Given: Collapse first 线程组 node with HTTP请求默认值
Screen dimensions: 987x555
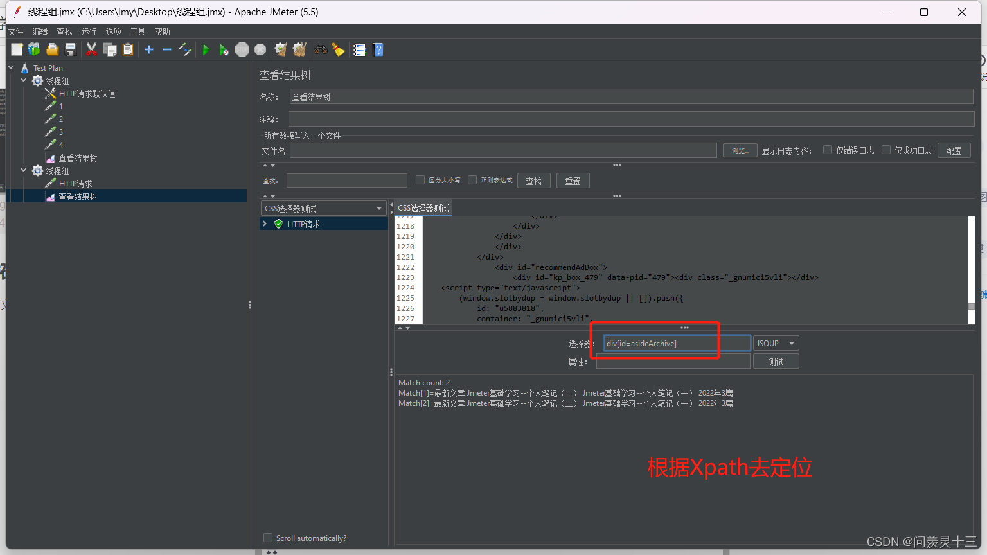Looking at the screenshot, I should [x=24, y=80].
